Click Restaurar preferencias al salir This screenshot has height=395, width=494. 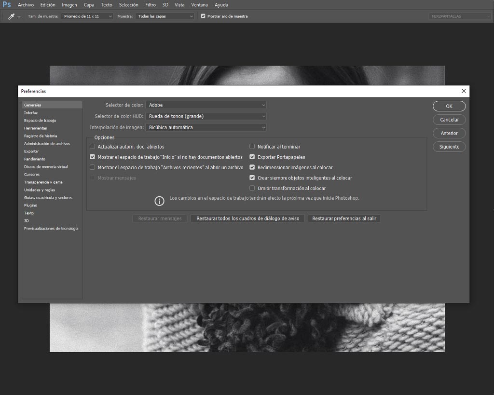coord(344,218)
